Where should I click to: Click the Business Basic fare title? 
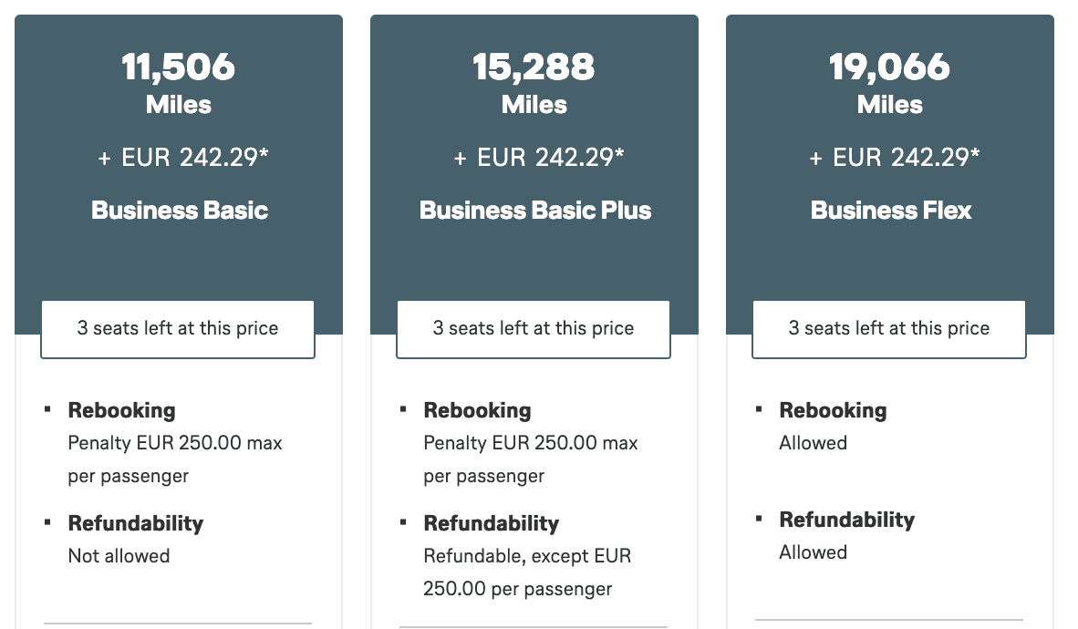click(x=180, y=211)
